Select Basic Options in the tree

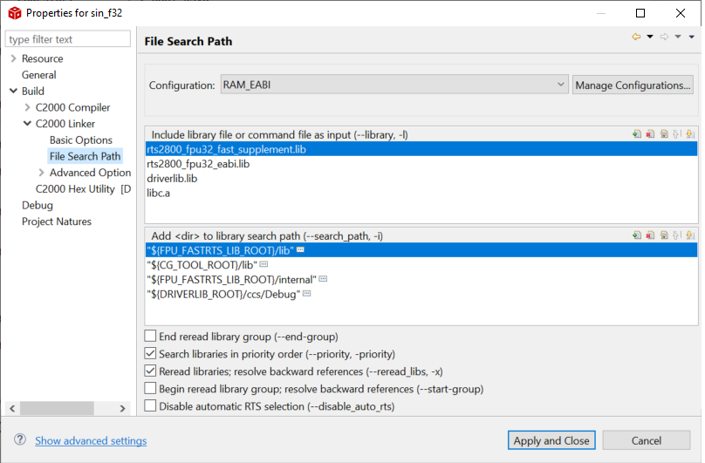coord(80,140)
